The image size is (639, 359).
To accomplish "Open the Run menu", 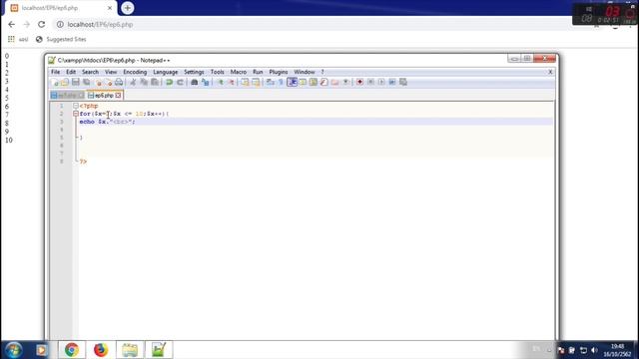I will tap(258, 72).
